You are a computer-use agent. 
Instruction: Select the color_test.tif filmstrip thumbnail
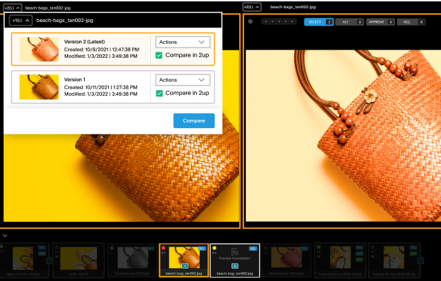coord(79,260)
